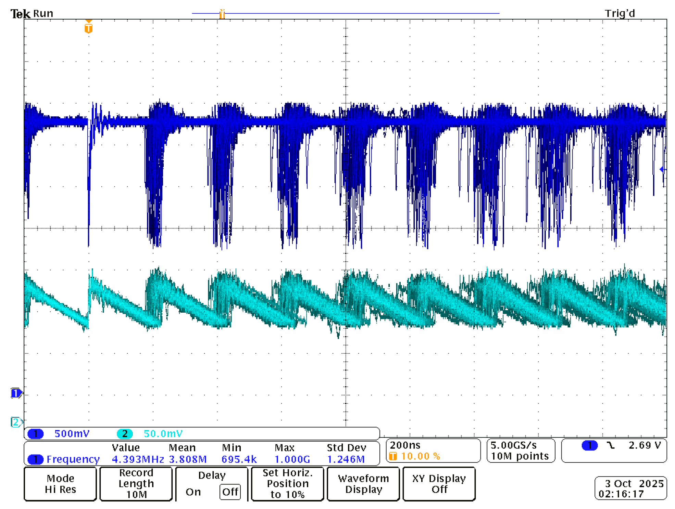Viewport: 675px width, 509px height.
Task: Turn Delay Off
Action: pyautogui.click(x=230, y=492)
